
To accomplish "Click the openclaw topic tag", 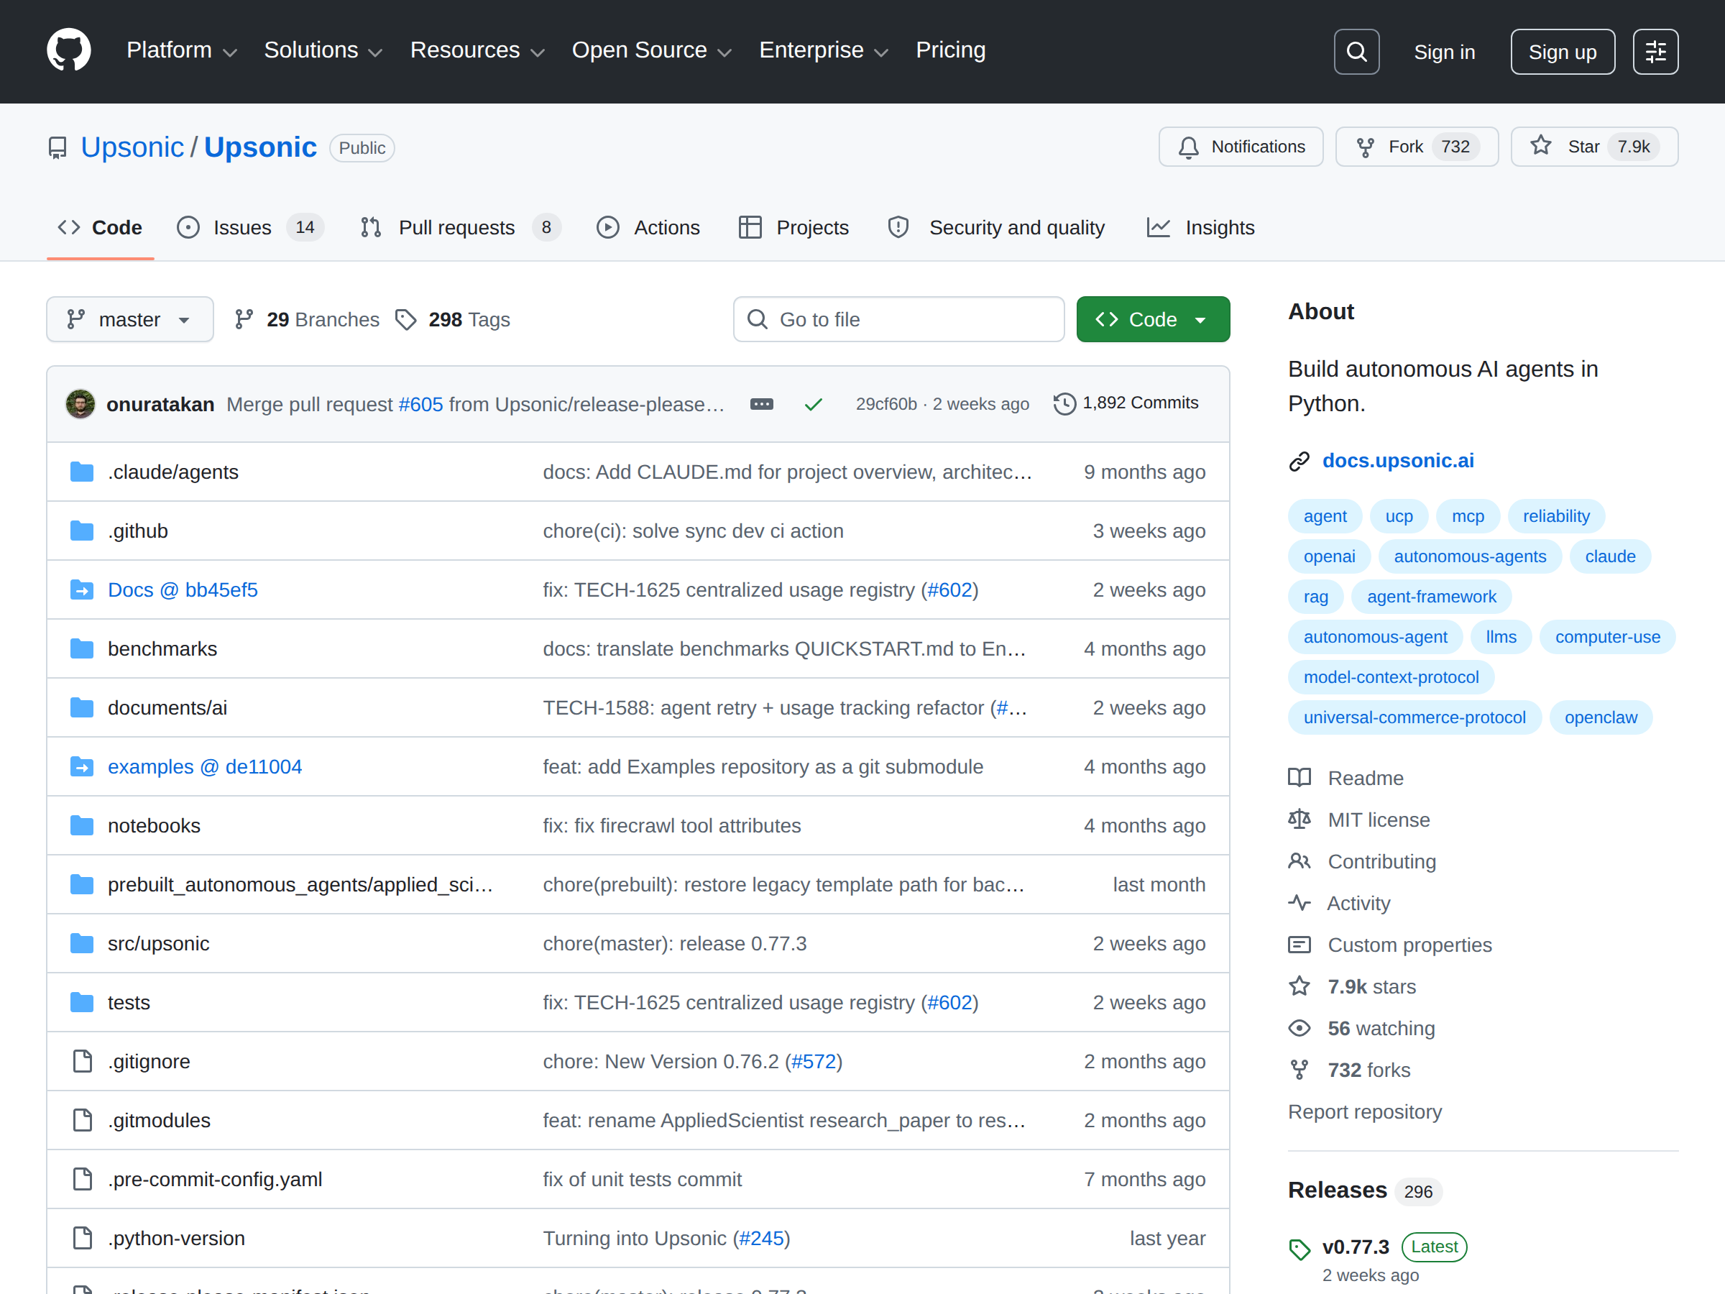I will (x=1600, y=717).
